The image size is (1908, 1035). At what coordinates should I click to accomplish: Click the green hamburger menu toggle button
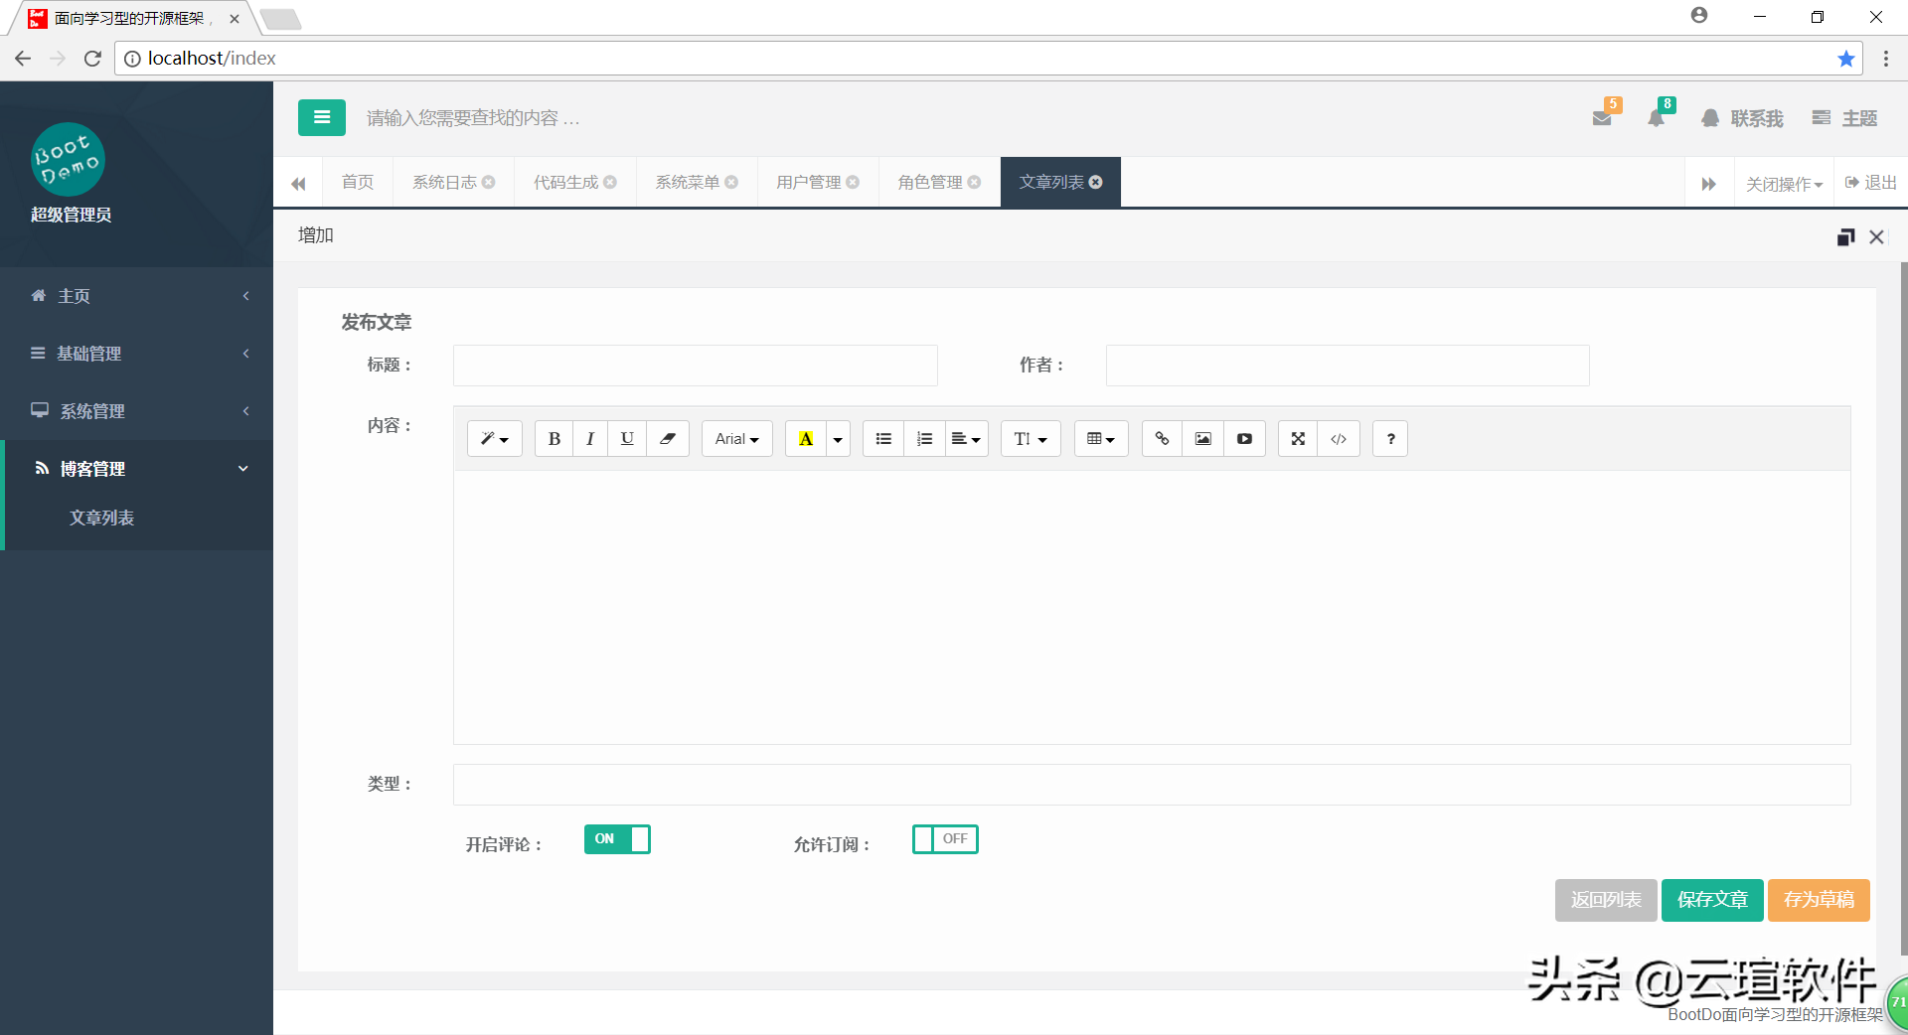(x=321, y=117)
